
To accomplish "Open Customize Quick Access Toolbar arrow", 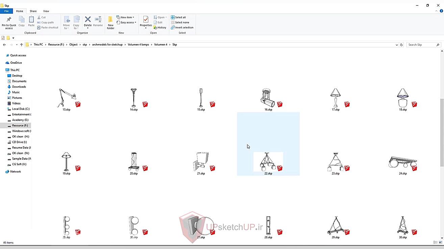I will tap(13, 38).
